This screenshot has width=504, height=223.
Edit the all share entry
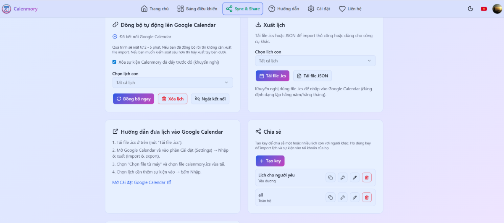[x=354, y=197]
